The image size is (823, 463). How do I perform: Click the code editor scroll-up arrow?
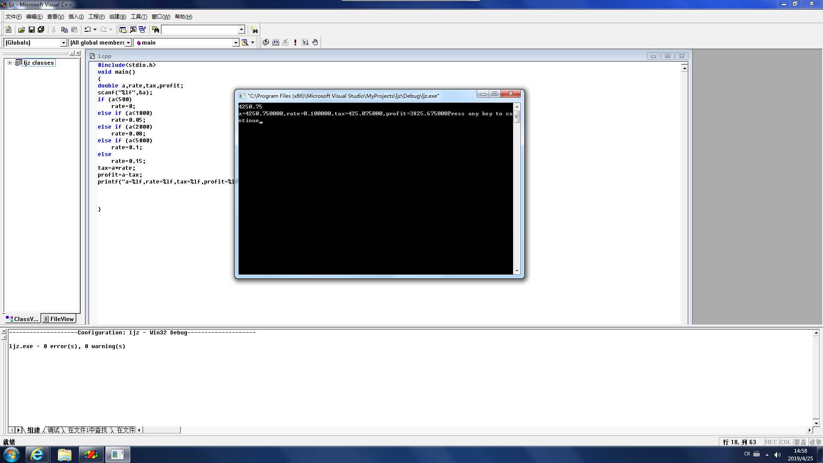coord(685,68)
